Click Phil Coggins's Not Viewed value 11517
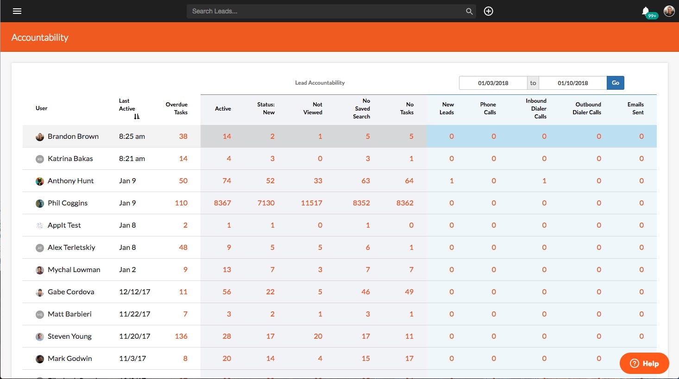Screen dimensions: 679x379 point(312,203)
